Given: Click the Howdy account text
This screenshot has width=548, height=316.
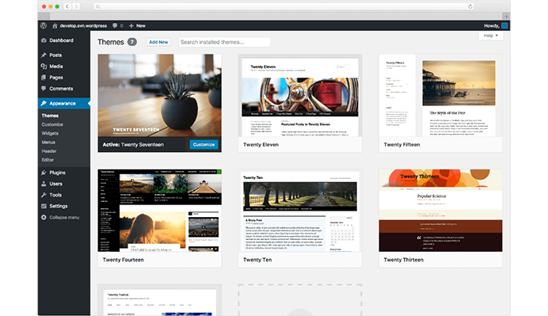Looking at the screenshot, I should tap(492, 25).
